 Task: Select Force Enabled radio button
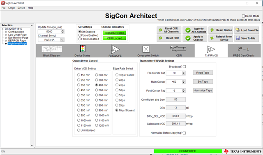click(80, 35)
